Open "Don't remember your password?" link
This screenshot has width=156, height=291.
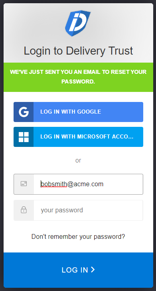coord(78,237)
